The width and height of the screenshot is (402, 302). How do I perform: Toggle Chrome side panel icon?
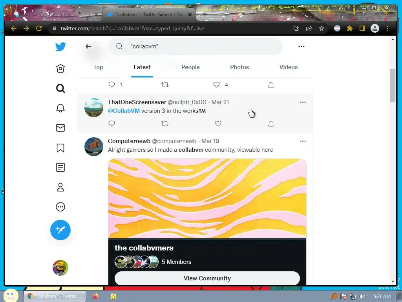[x=362, y=28]
